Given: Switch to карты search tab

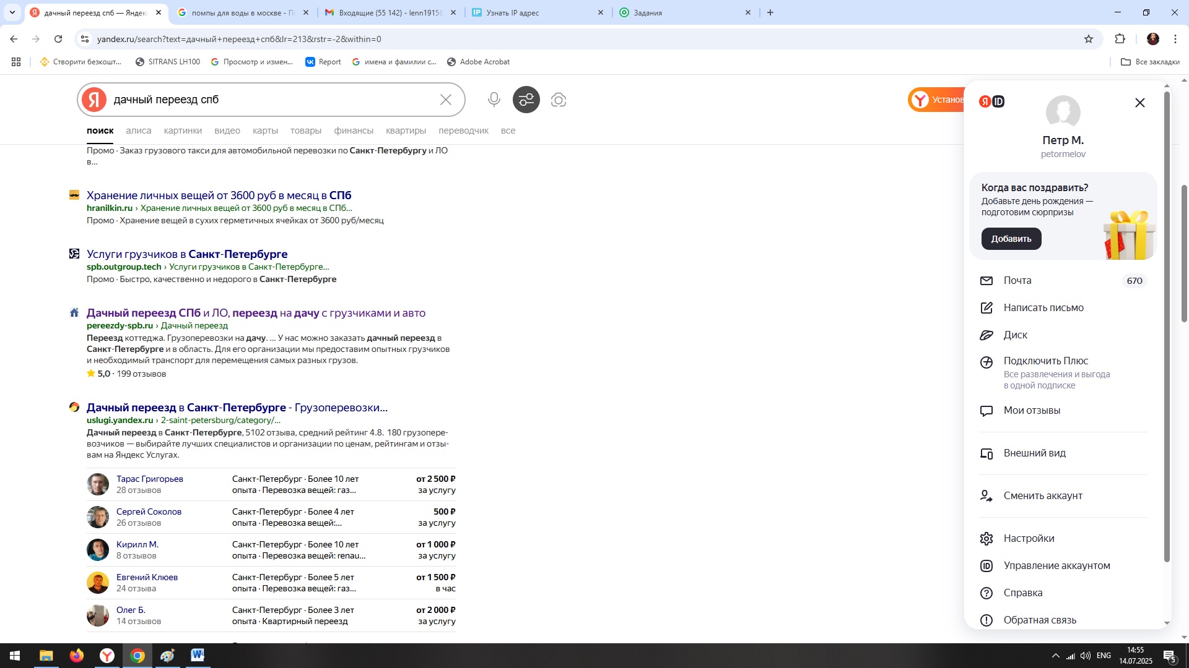Looking at the screenshot, I should [x=265, y=131].
